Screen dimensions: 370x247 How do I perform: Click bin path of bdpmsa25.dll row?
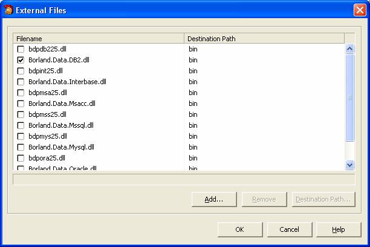[193, 93]
